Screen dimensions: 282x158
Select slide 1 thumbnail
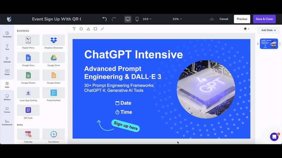point(269,44)
